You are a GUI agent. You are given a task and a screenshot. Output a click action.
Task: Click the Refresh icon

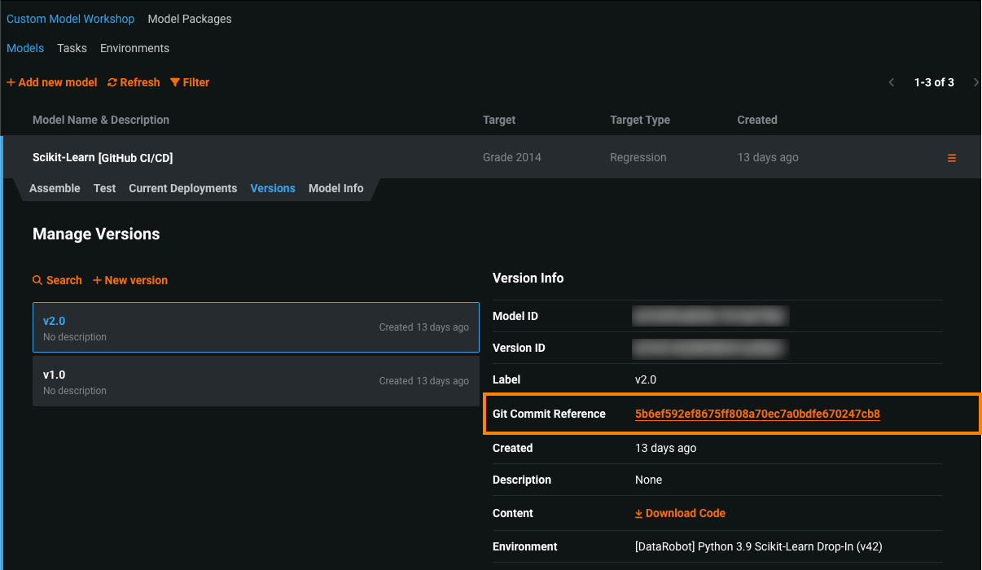click(x=112, y=82)
